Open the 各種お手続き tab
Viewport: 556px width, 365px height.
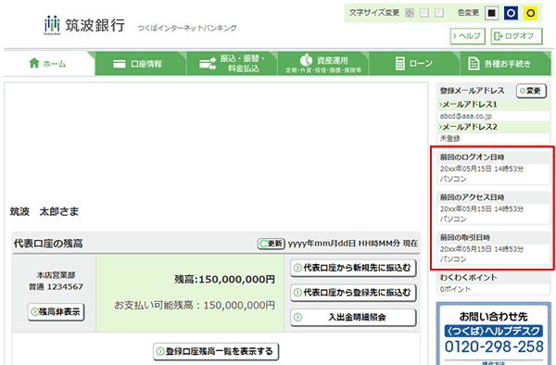click(506, 64)
